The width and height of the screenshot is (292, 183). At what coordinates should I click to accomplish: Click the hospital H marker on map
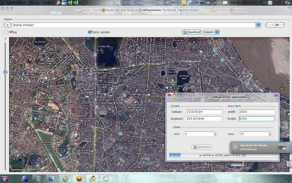point(91,105)
